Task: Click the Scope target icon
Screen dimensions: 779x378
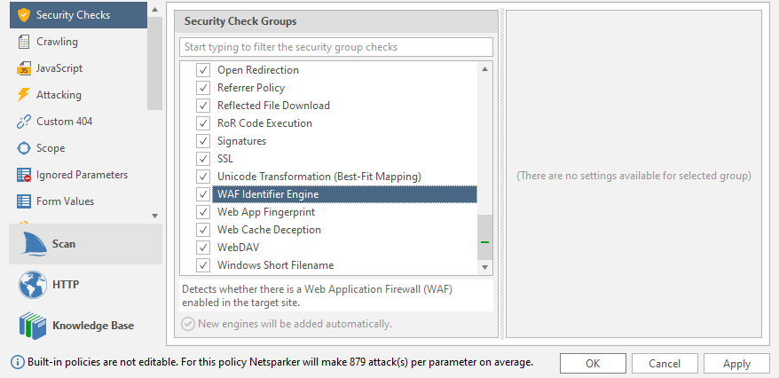Action: (24, 148)
